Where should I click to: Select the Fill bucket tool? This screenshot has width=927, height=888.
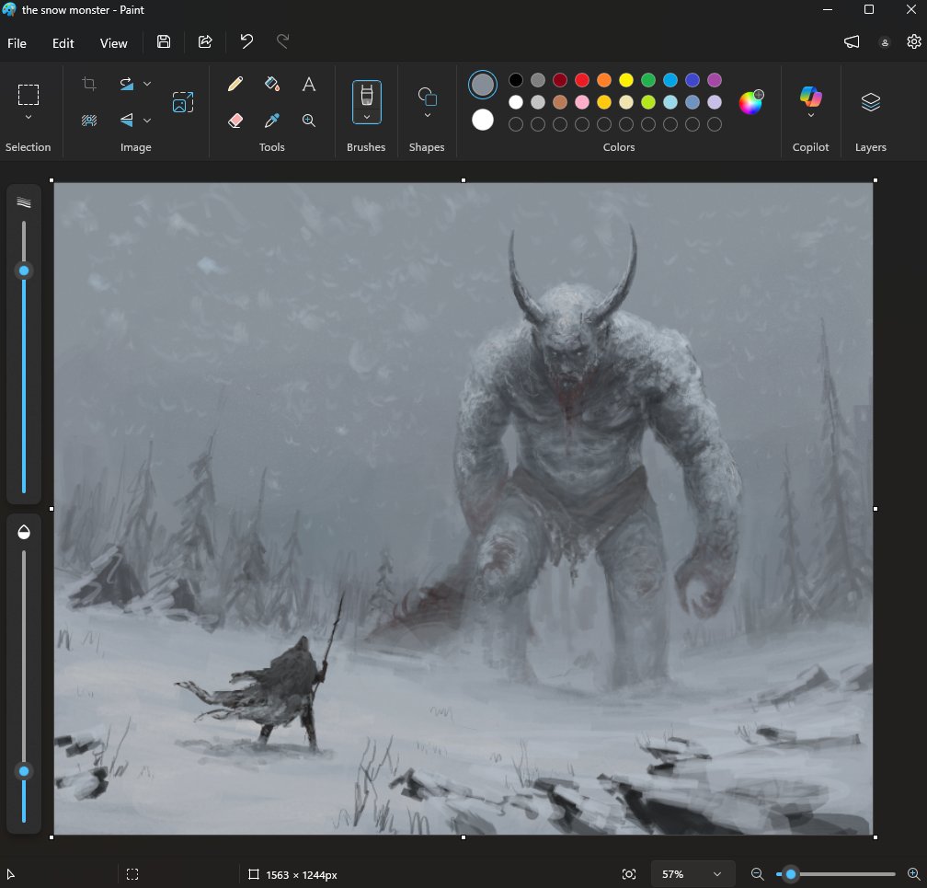272,84
